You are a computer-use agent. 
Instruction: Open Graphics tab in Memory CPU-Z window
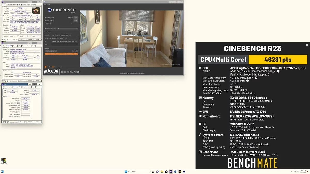(x=24, y=87)
